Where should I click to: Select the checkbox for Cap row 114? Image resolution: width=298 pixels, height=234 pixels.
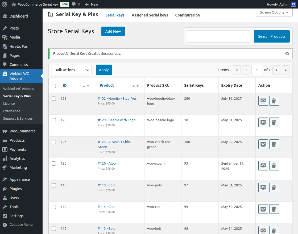tap(54, 207)
